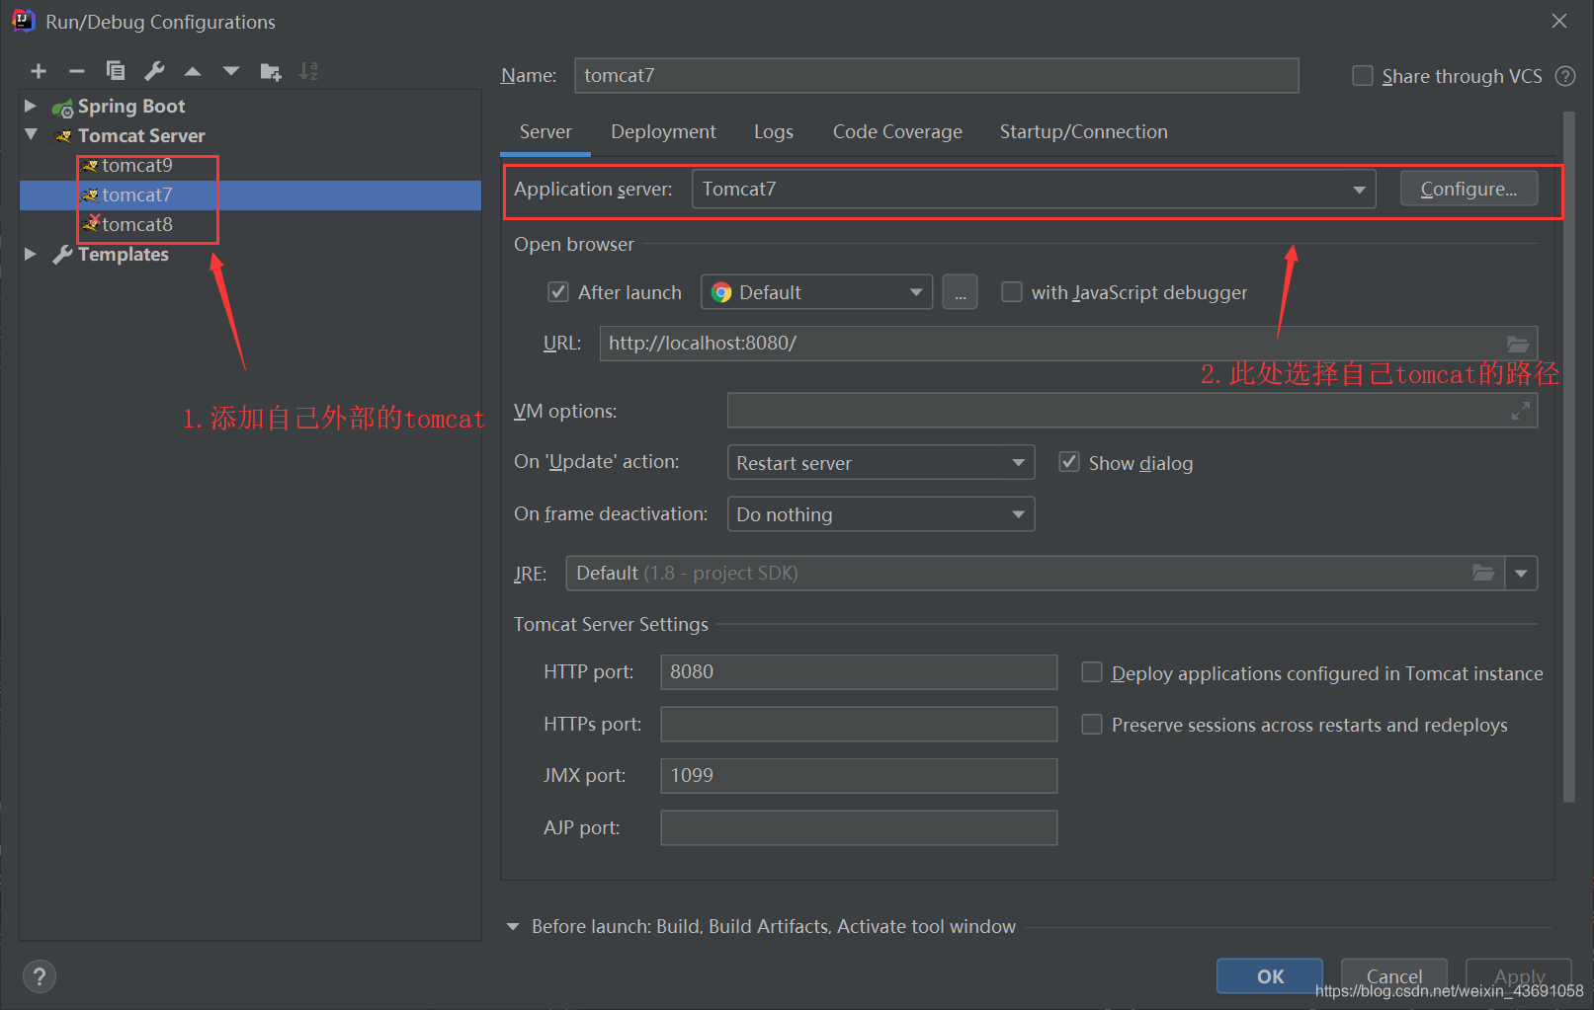The width and height of the screenshot is (1594, 1010).
Task: Open On frame deactivation dropdown
Action: click(881, 514)
